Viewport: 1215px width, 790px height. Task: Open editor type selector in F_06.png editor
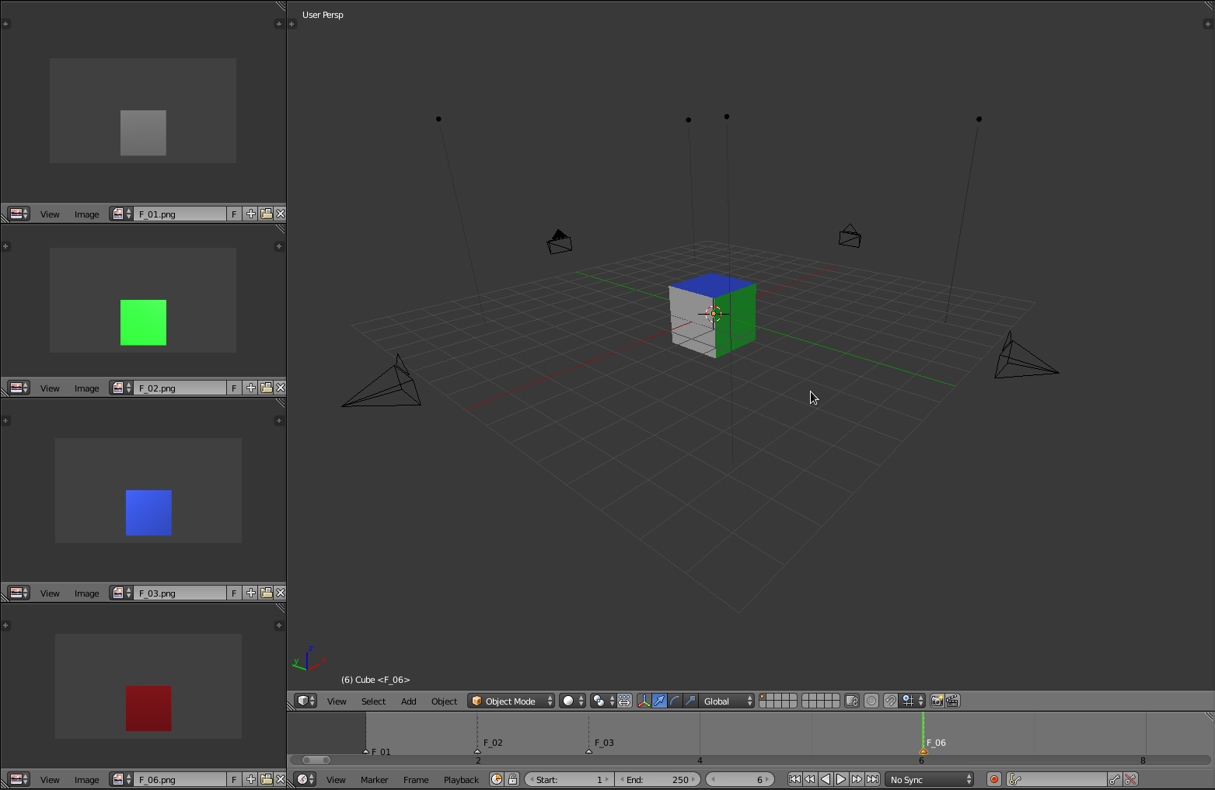point(19,779)
